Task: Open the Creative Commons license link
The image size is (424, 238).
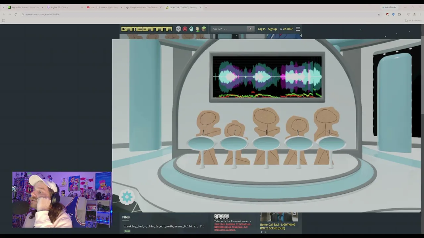Action: [233, 227]
